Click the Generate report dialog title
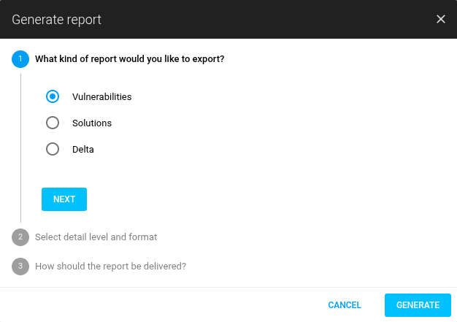Screen dimensions: 457x322 point(56,19)
